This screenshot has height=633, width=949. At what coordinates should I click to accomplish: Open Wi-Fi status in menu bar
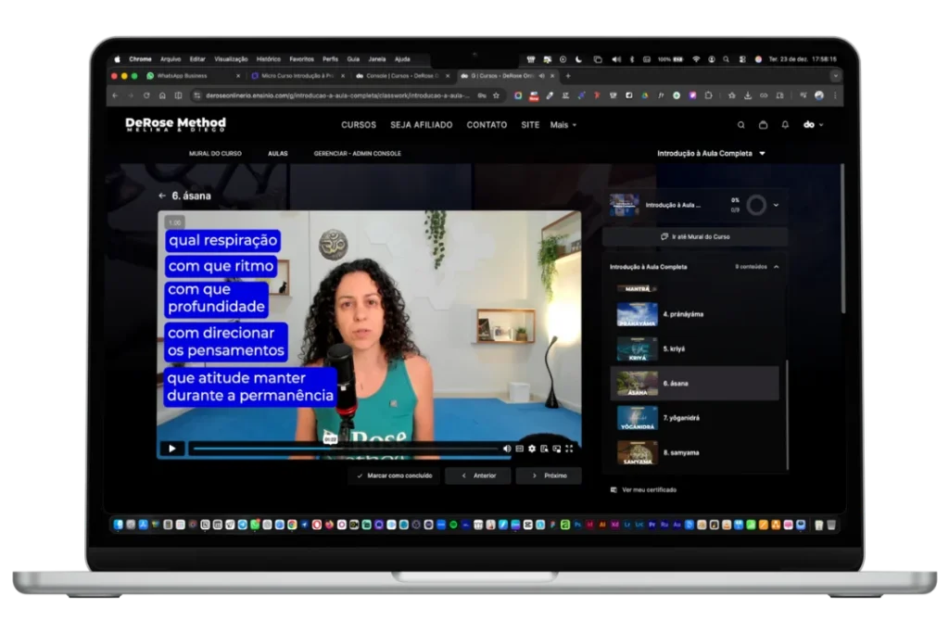(x=696, y=59)
